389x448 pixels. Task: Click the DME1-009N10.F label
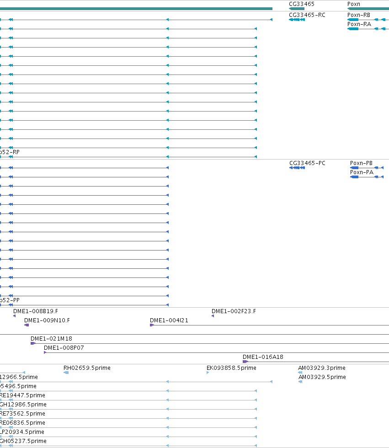47,320
